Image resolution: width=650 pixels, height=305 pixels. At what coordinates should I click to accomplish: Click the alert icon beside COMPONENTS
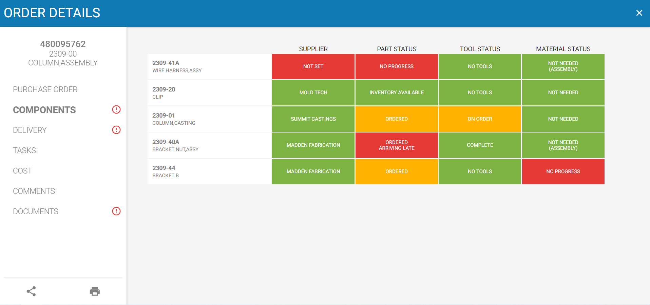[116, 109]
